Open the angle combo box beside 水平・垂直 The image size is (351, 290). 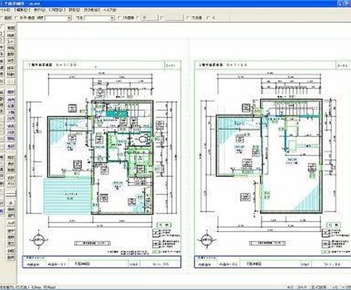coord(58,18)
